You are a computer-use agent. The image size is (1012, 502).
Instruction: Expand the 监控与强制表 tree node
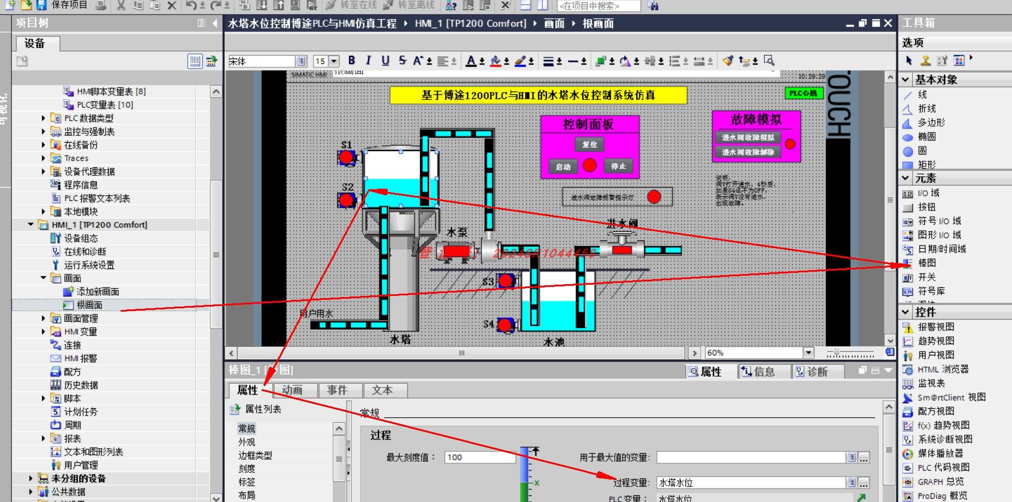pos(43,131)
